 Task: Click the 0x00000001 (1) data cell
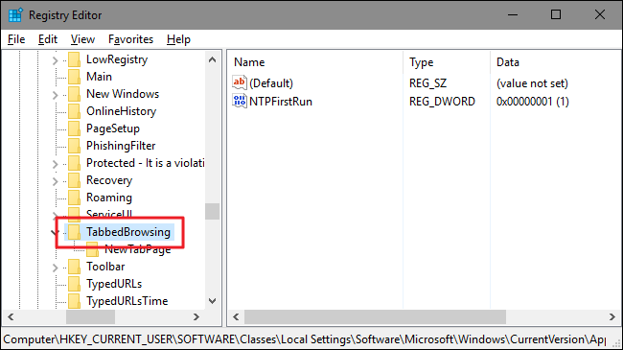point(532,102)
